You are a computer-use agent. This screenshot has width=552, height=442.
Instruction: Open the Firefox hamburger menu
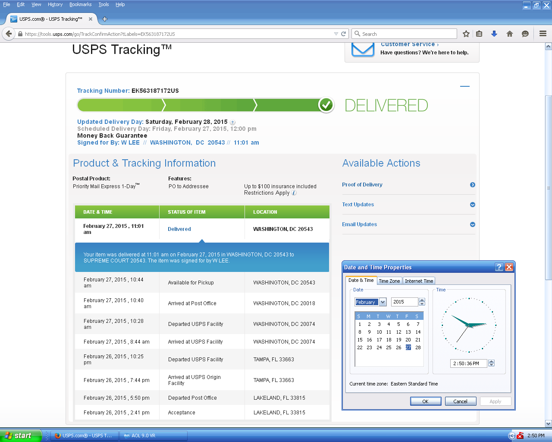(x=543, y=34)
